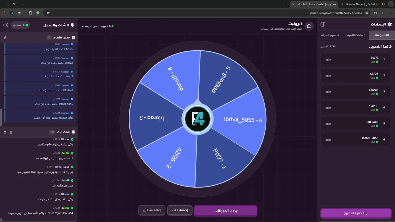This screenshot has height=222, width=395.
Task: Bookmark this page with star icon
Action: click(x=48, y=13)
